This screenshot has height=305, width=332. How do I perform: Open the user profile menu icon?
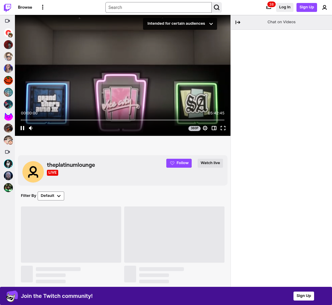pos(324,8)
